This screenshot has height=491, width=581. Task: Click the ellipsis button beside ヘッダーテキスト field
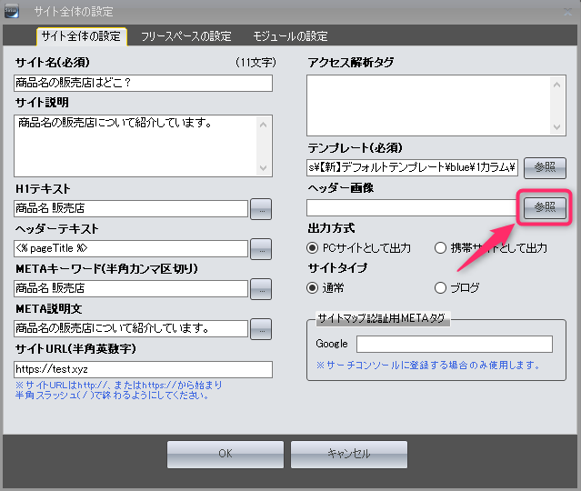pos(261,248)
